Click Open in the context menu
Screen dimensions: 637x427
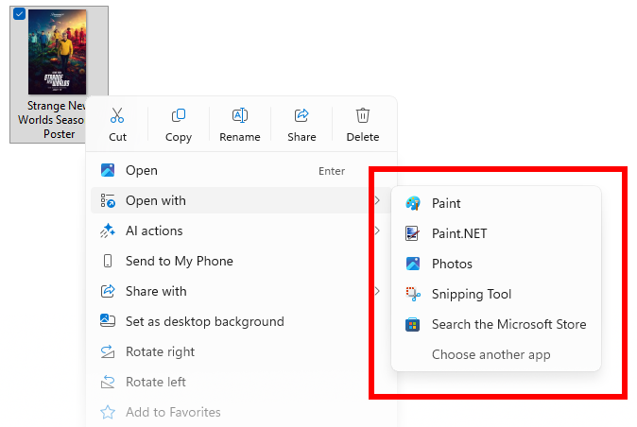click(142, 171)
